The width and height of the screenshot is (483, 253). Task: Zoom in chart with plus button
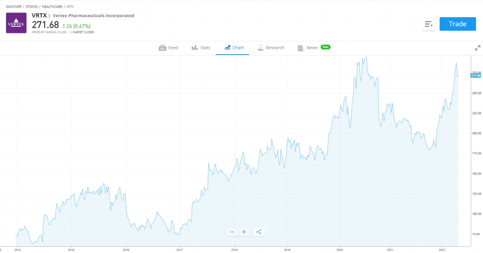point(244,232)
